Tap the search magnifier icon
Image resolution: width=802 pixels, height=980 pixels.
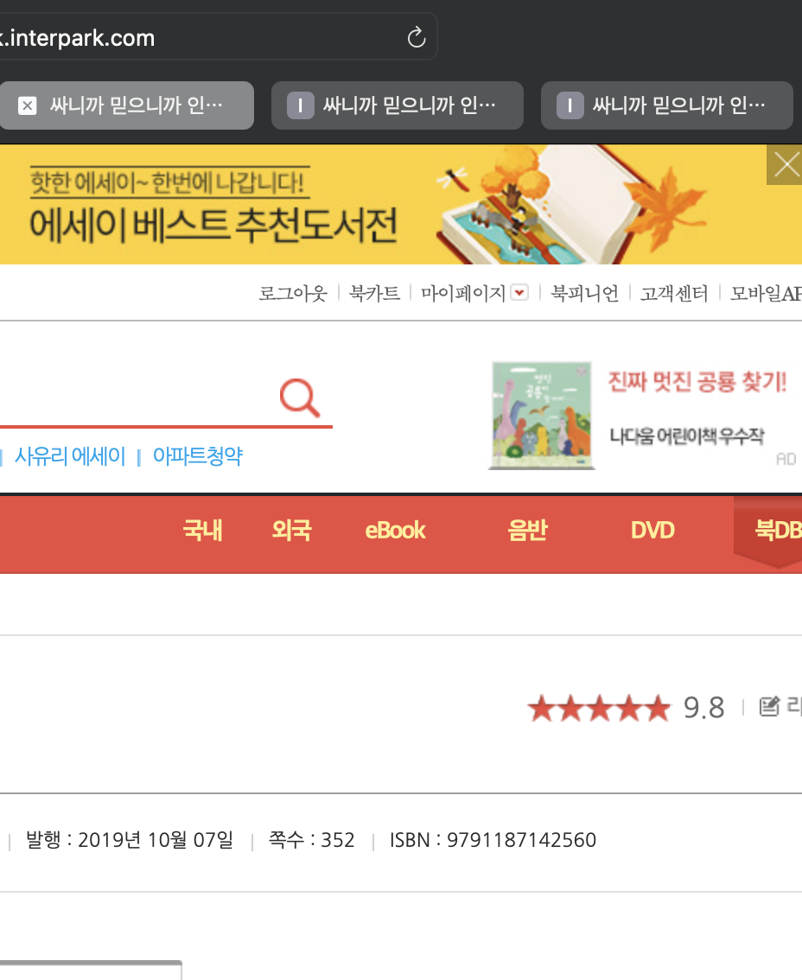298,397
